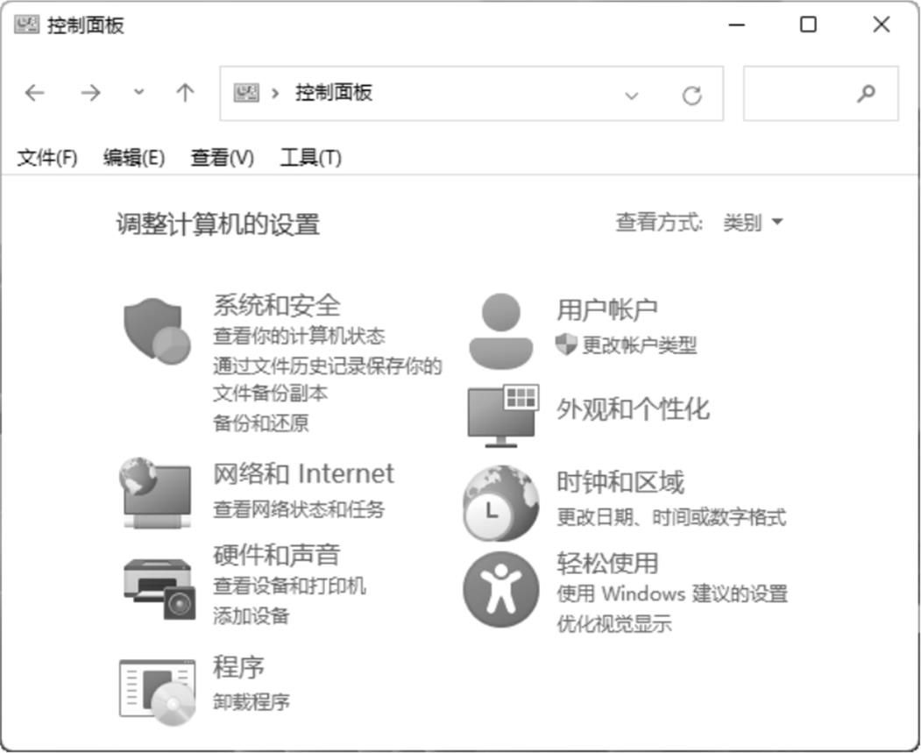The image size is (921, 753).
Task: Open the 时钟和区域 clock globe icon
Action: 501,503
